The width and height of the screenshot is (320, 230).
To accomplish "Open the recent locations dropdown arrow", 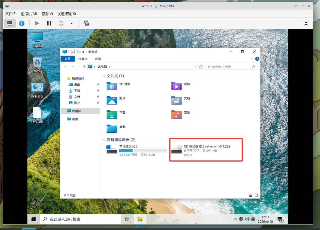I will click(x=79, y=67).
